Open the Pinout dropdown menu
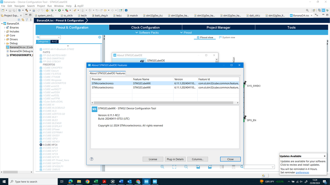 [x=186, y=33]
